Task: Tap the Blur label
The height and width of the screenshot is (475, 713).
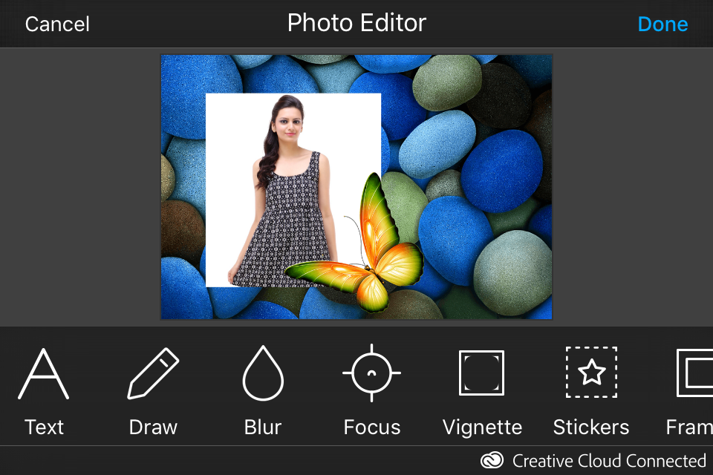Action: coord(263,427)
